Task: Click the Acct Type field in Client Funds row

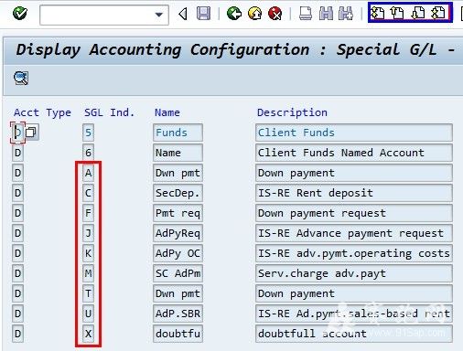Action: click(17, 133)
